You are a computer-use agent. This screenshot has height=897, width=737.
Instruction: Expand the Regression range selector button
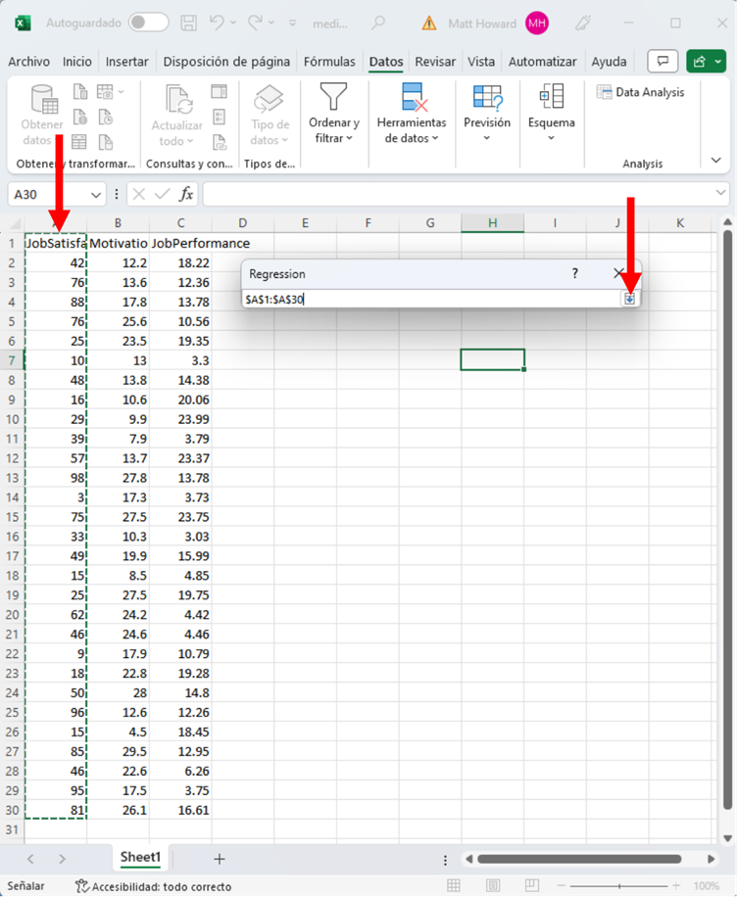[x=630, y=299]
